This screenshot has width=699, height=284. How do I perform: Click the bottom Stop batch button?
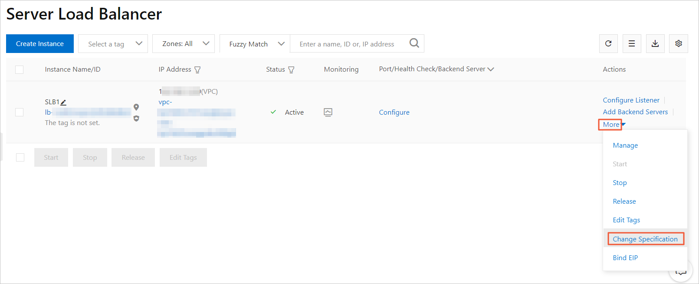[90, 158]
